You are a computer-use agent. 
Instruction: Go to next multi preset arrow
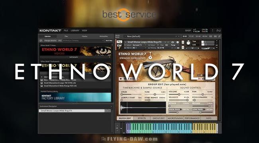pyautogui.click(x=179, y=36)
